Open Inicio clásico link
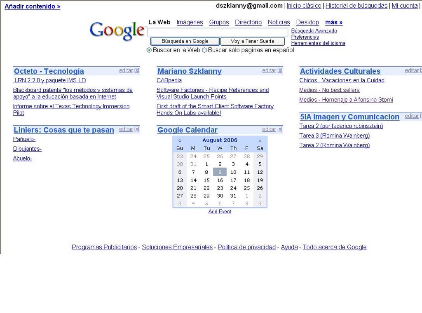Screen dimensions: 422x313 [304, 6]
